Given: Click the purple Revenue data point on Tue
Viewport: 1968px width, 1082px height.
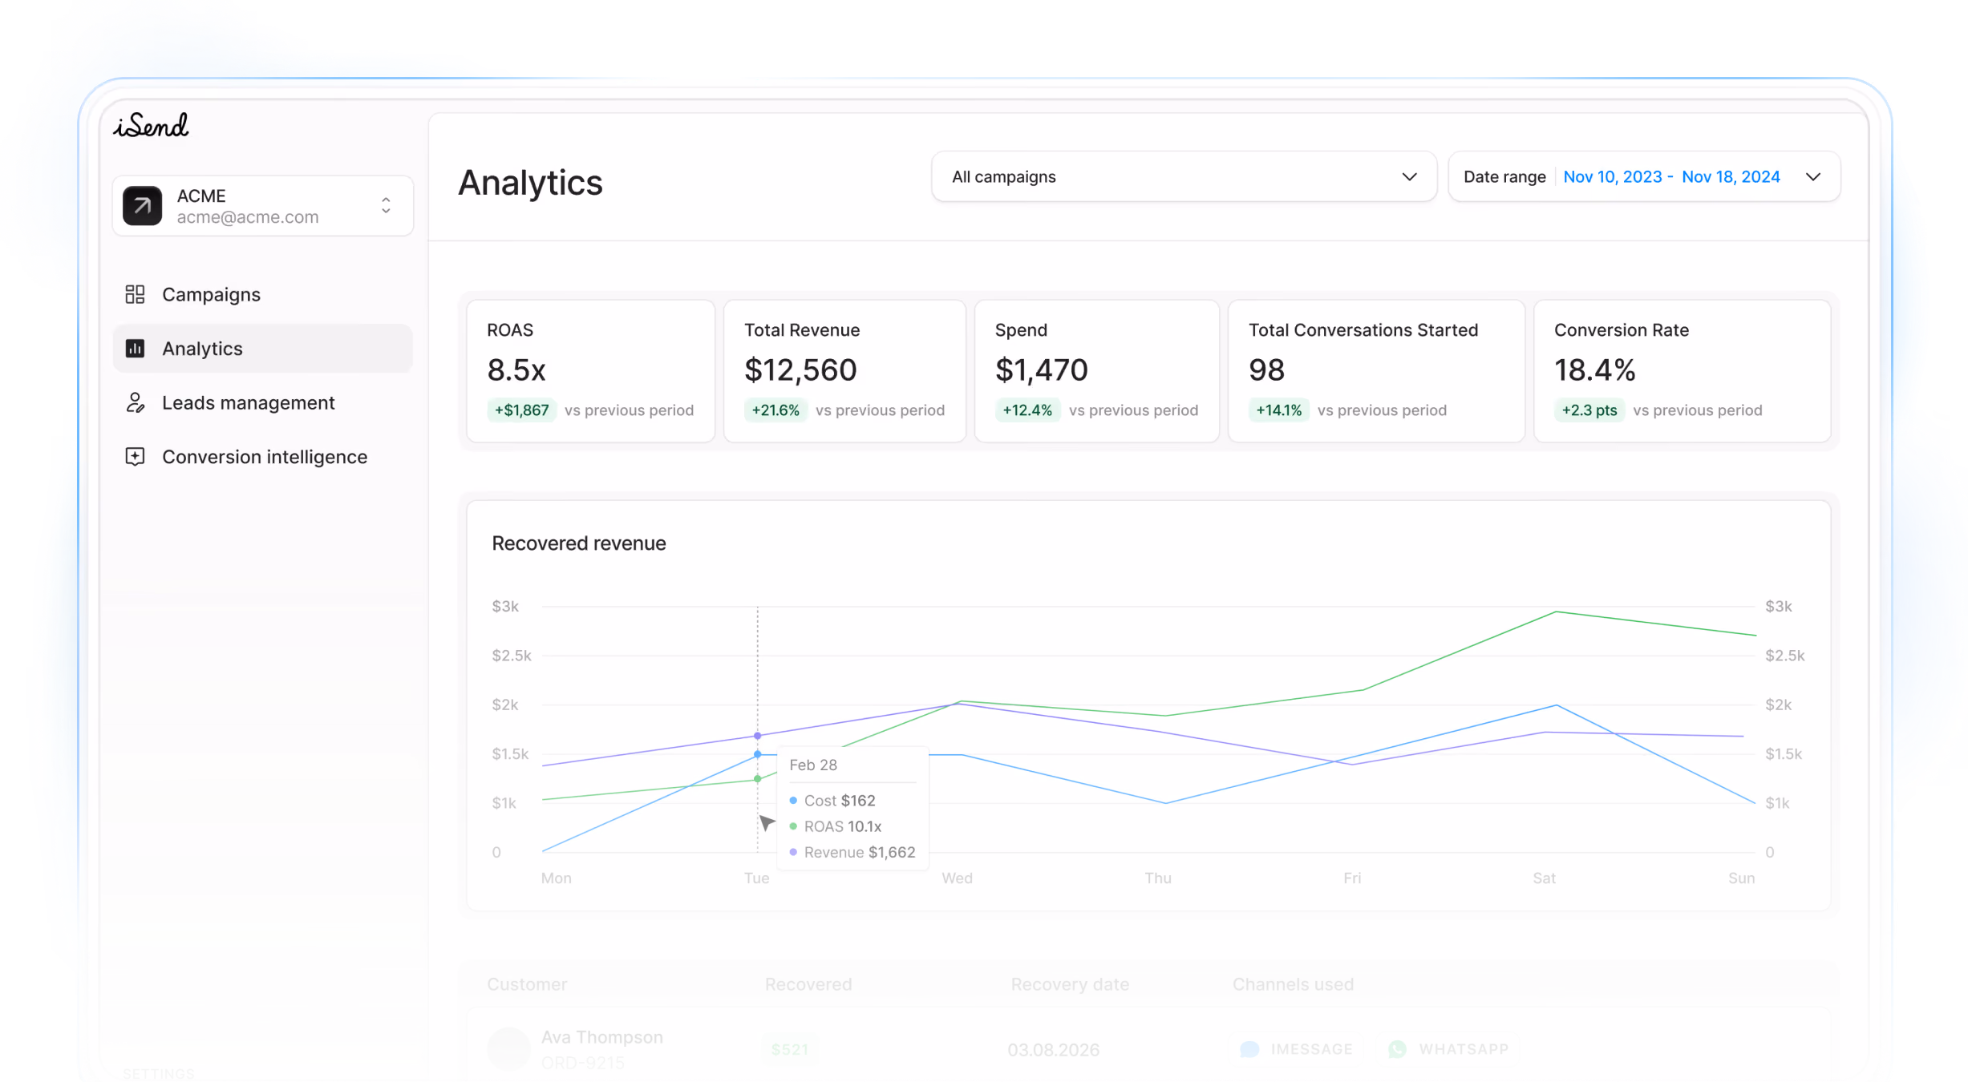Looking at the screenshot, I should tap(757, 736).
